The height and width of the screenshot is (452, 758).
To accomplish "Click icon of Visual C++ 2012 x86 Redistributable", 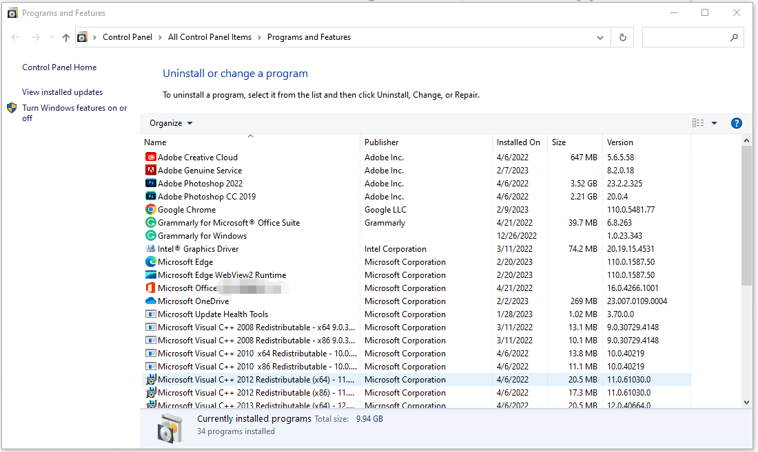I will pyautogui.click(x=151, y=392).
